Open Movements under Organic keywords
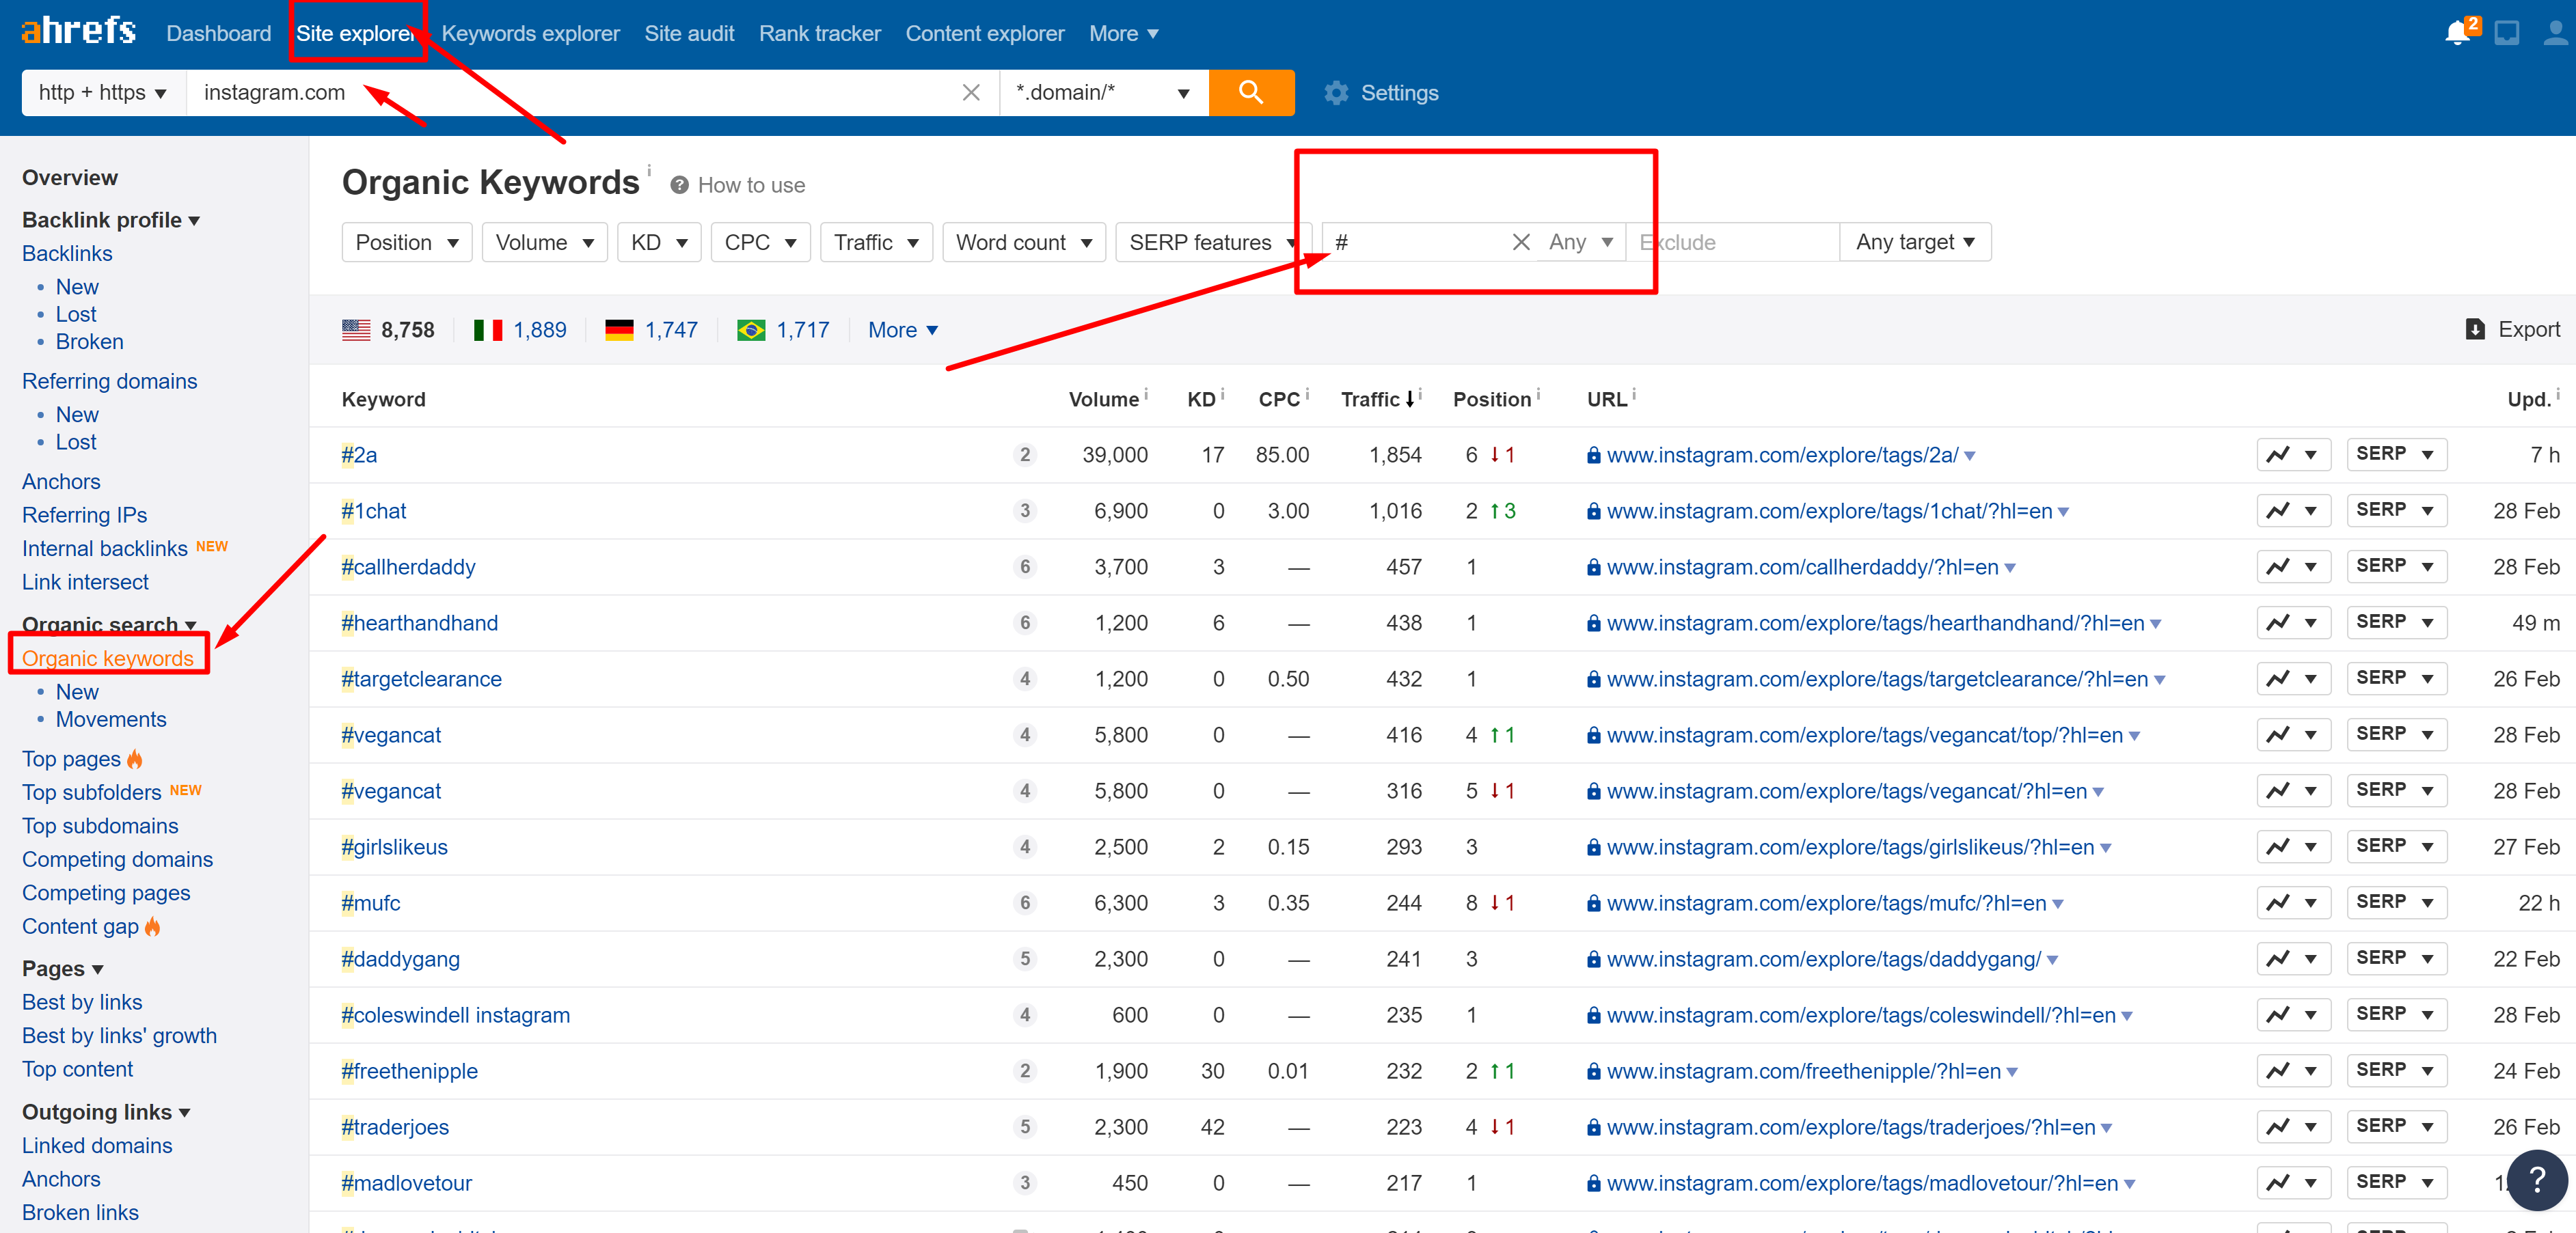Screen dimensions: 2576x1233 111,719
